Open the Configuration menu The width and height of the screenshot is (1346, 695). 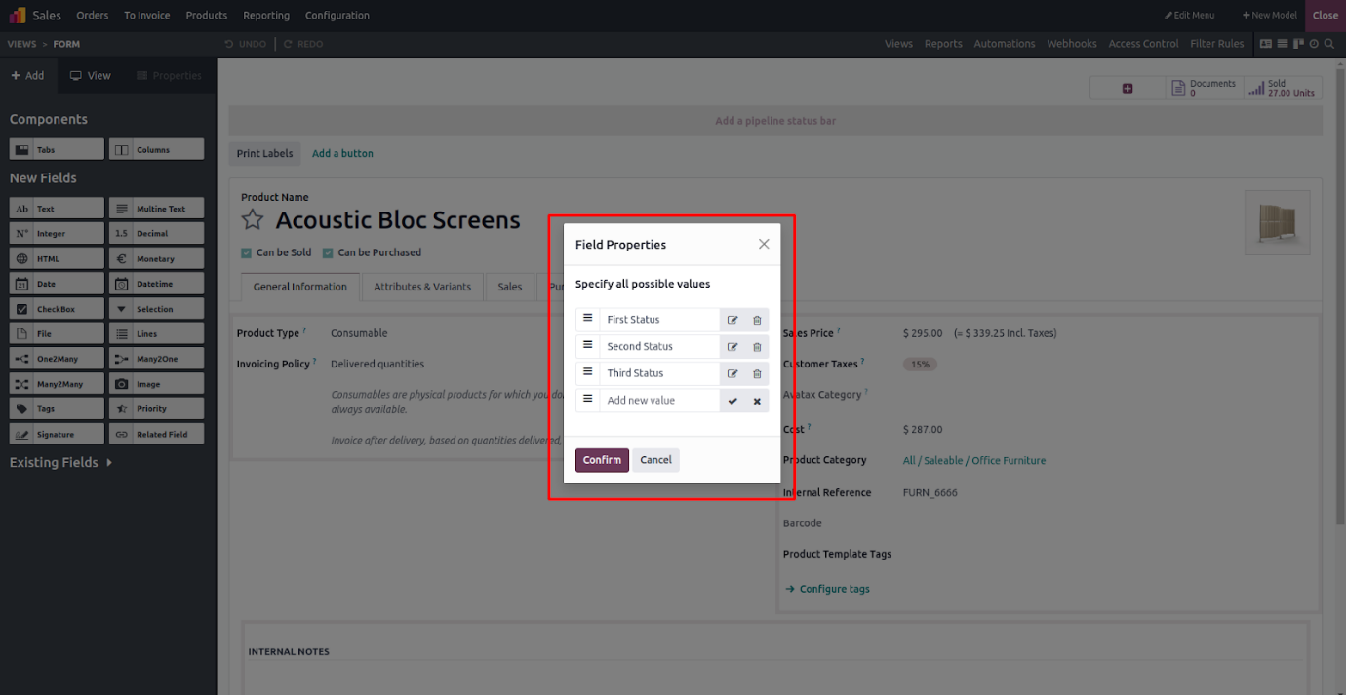pyautogui.click(x=337, y=16)
